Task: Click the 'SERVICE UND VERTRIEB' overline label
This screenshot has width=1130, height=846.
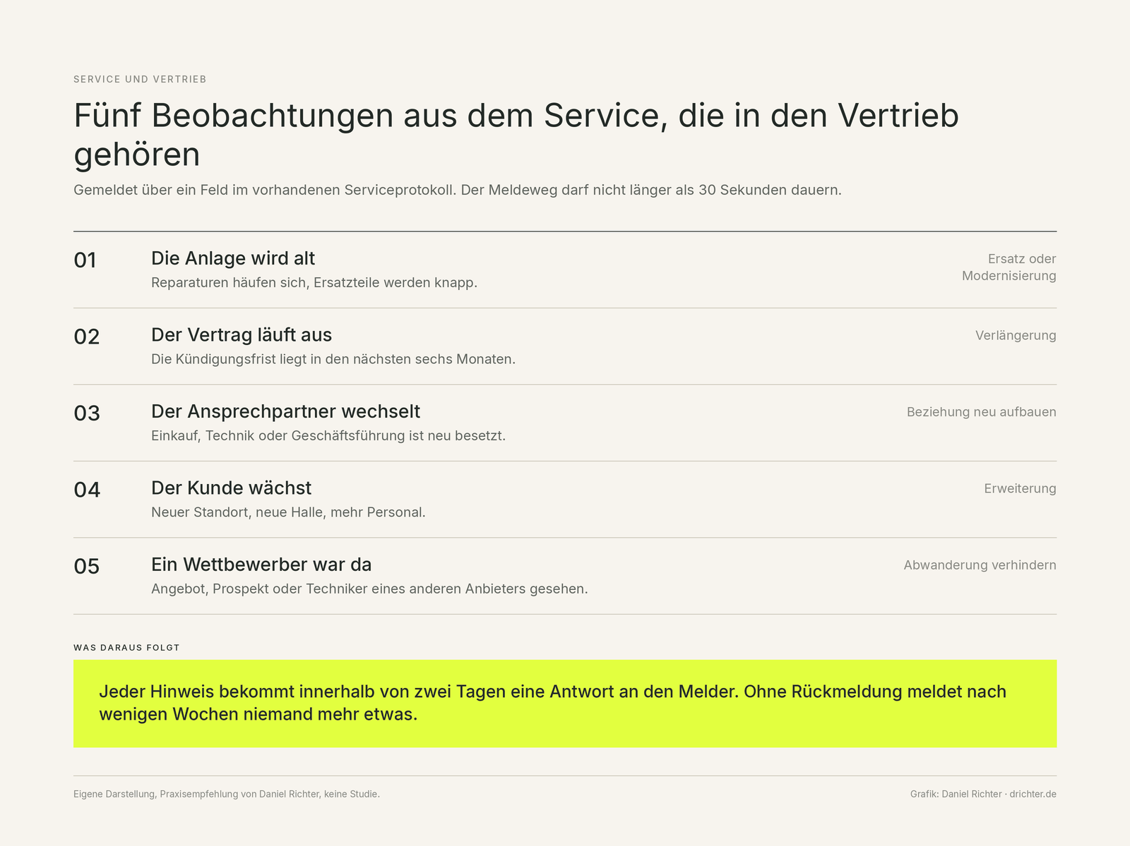Action: [x=140, y=79]
